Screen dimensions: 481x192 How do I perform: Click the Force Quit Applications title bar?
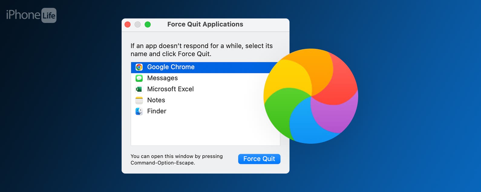coord(205,24)
